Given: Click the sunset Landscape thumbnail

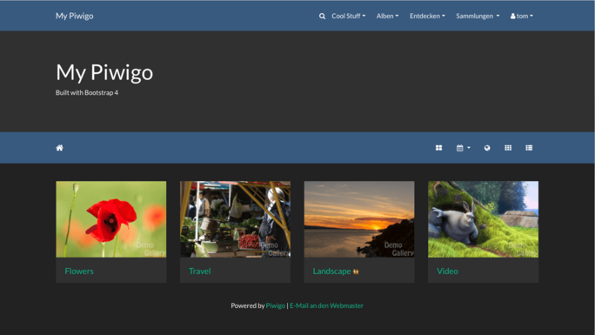Looking at the screenshot, I should 359,219.
